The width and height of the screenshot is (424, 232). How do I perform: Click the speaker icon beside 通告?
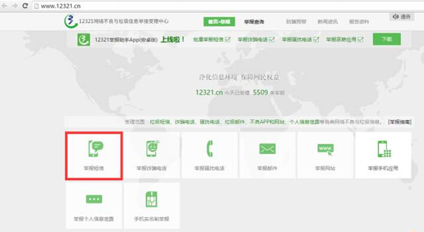tap(396, 17)
